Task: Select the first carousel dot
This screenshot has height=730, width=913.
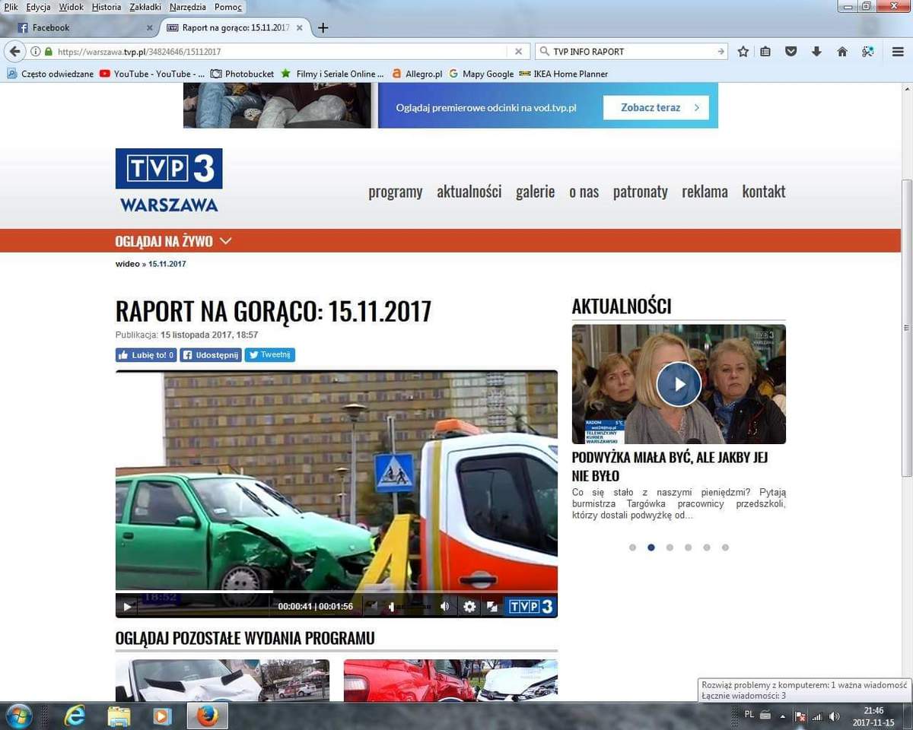Action: point(632,547)
